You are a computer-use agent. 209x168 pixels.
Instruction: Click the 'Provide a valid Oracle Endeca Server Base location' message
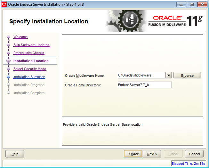click(103, 124)
